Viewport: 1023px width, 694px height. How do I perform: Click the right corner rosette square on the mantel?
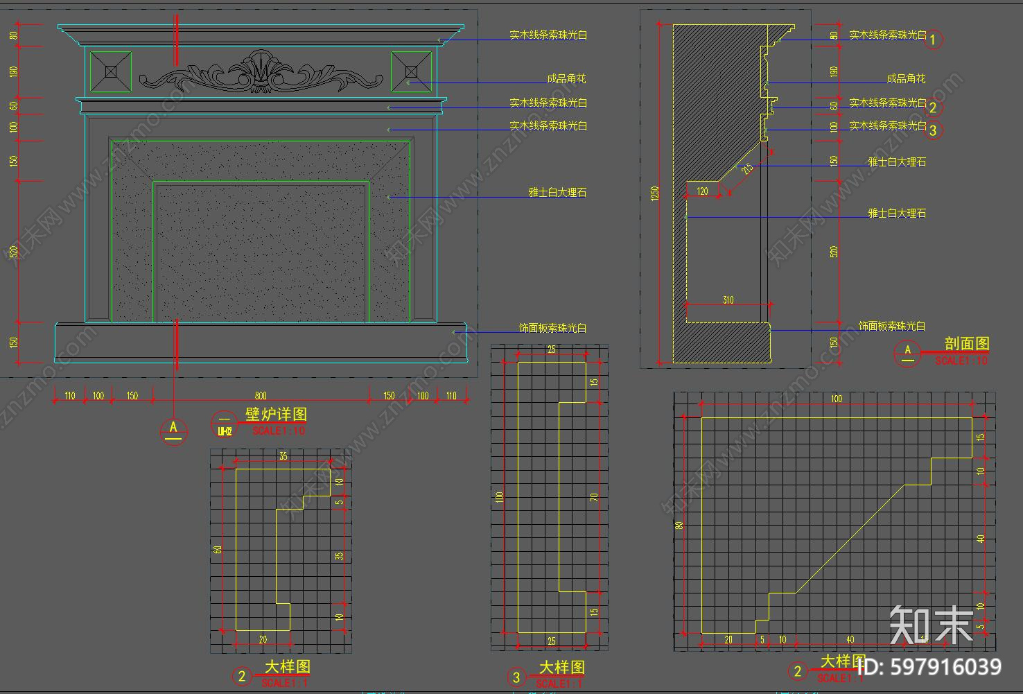click(411, 71)
